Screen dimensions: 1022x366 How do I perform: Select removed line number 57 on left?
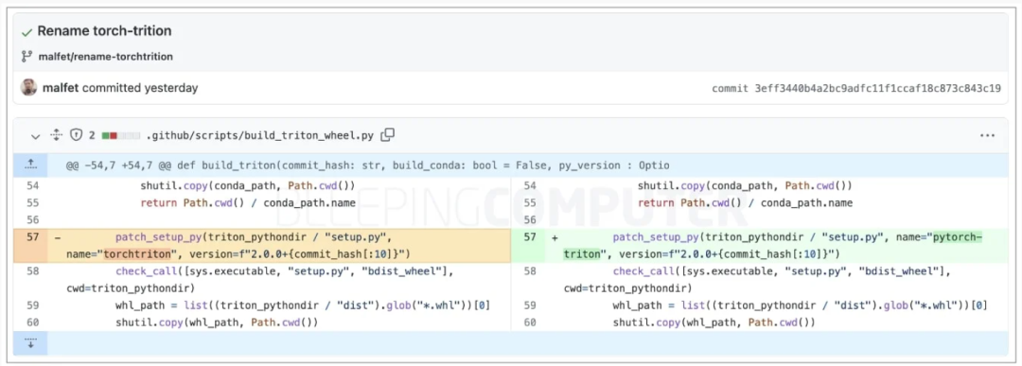(32, 237)
